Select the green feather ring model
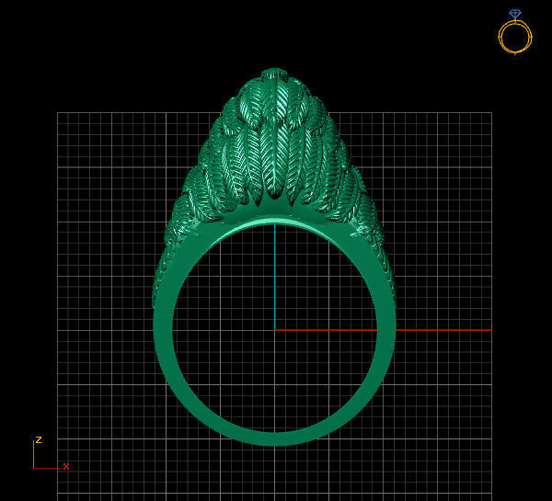552x501 pixels. tap(274, 256)
